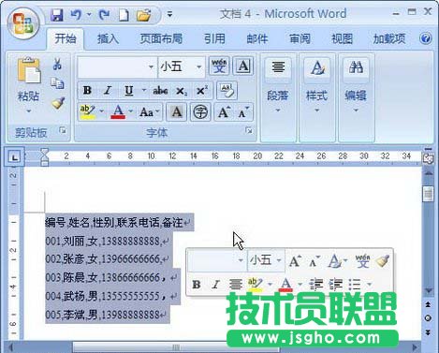Apply red font color in mini toolbar
This screenshot has height=353, width=439.
tap(285, 285)
